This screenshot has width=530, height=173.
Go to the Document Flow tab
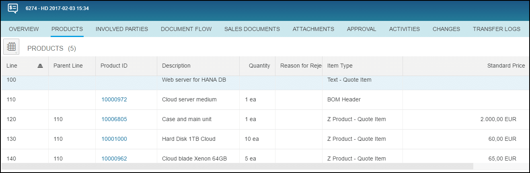pos(186,29)
